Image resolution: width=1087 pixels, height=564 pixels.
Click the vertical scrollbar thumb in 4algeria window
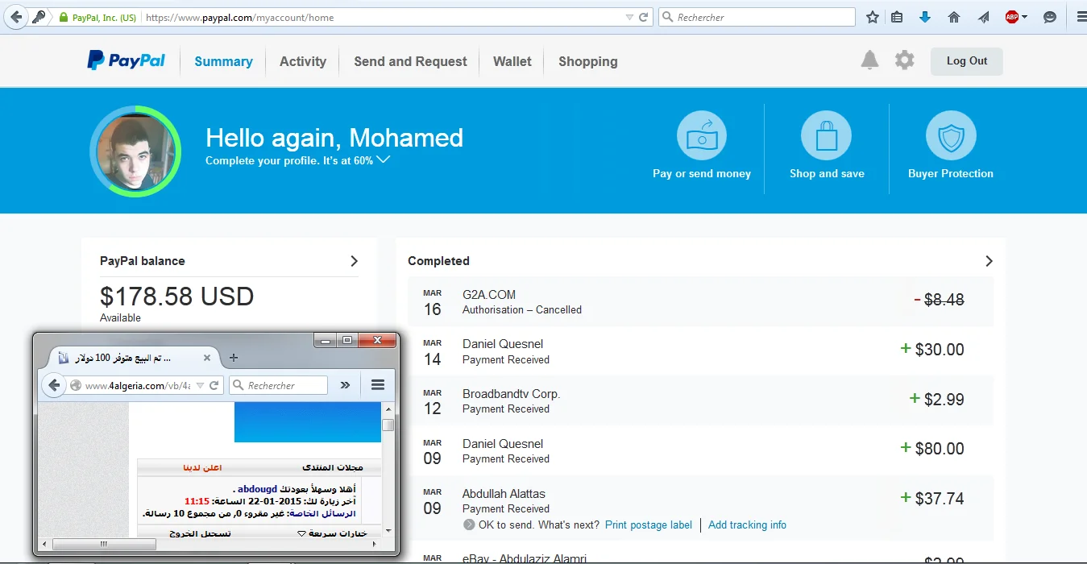388,425
